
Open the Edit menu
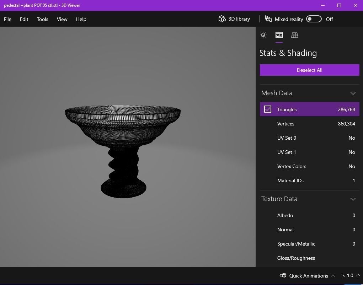click(24, 19)
